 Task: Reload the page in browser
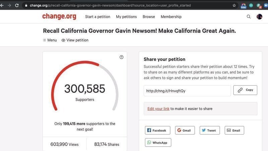point(17,5)
